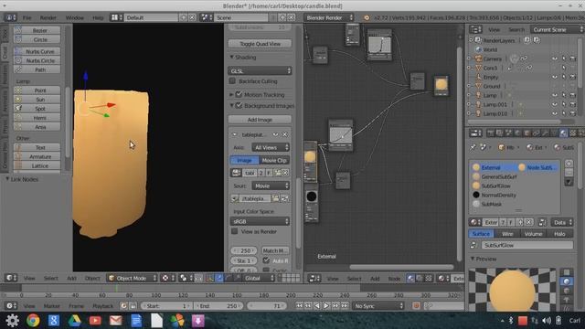Add an Armature object
This screenshot has height=329, width=585.
(x=37, y=156)
